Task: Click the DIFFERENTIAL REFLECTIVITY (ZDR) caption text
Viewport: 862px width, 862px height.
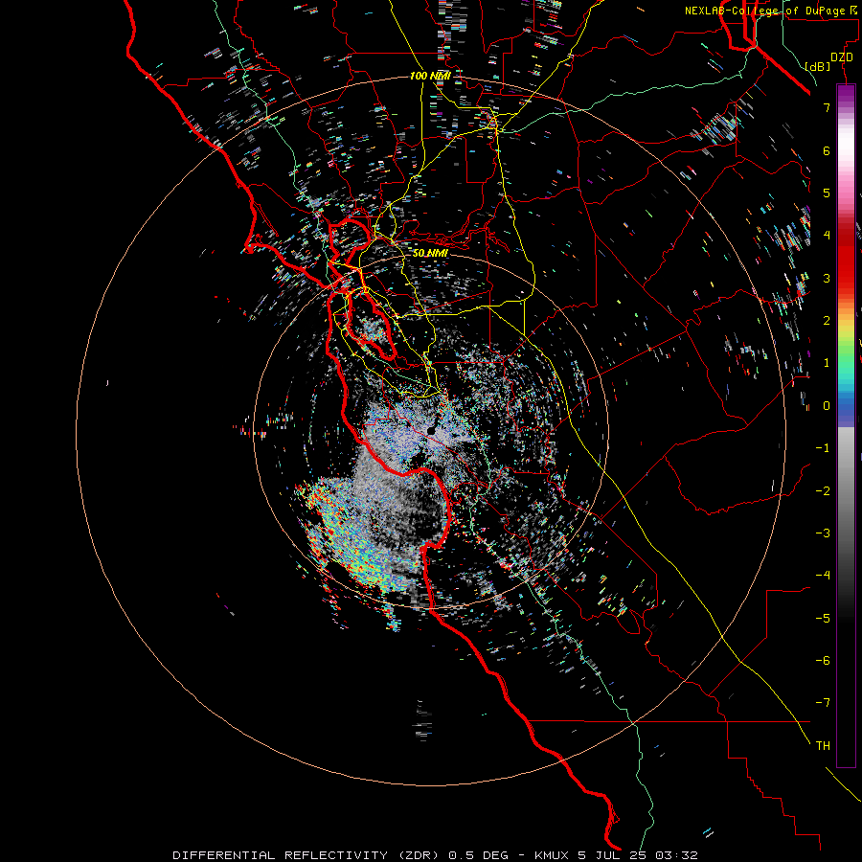Action: click(x=307, y=855)
